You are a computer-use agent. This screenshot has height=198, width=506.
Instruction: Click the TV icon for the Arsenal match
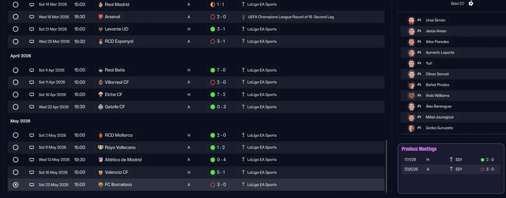point(32,17)
